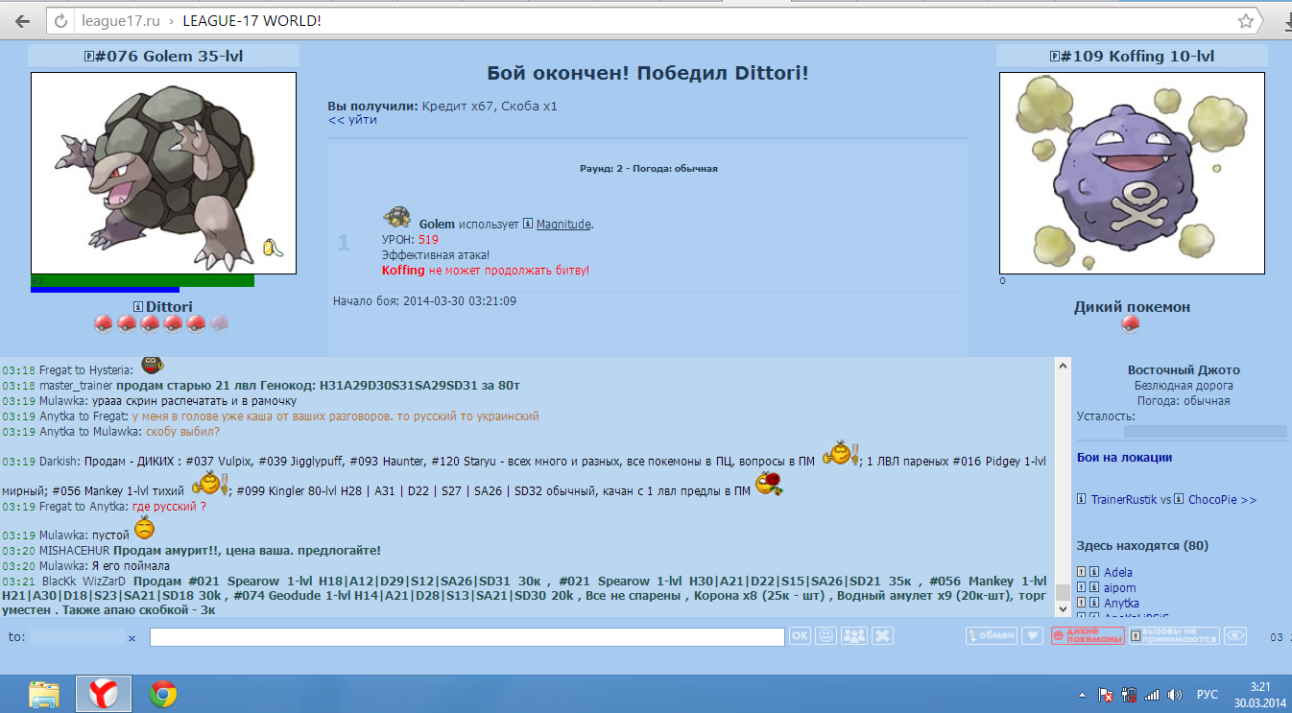Bookmark page with the star icon
This screenshot has width=1292, height=713.
(x=1246, y=20)
